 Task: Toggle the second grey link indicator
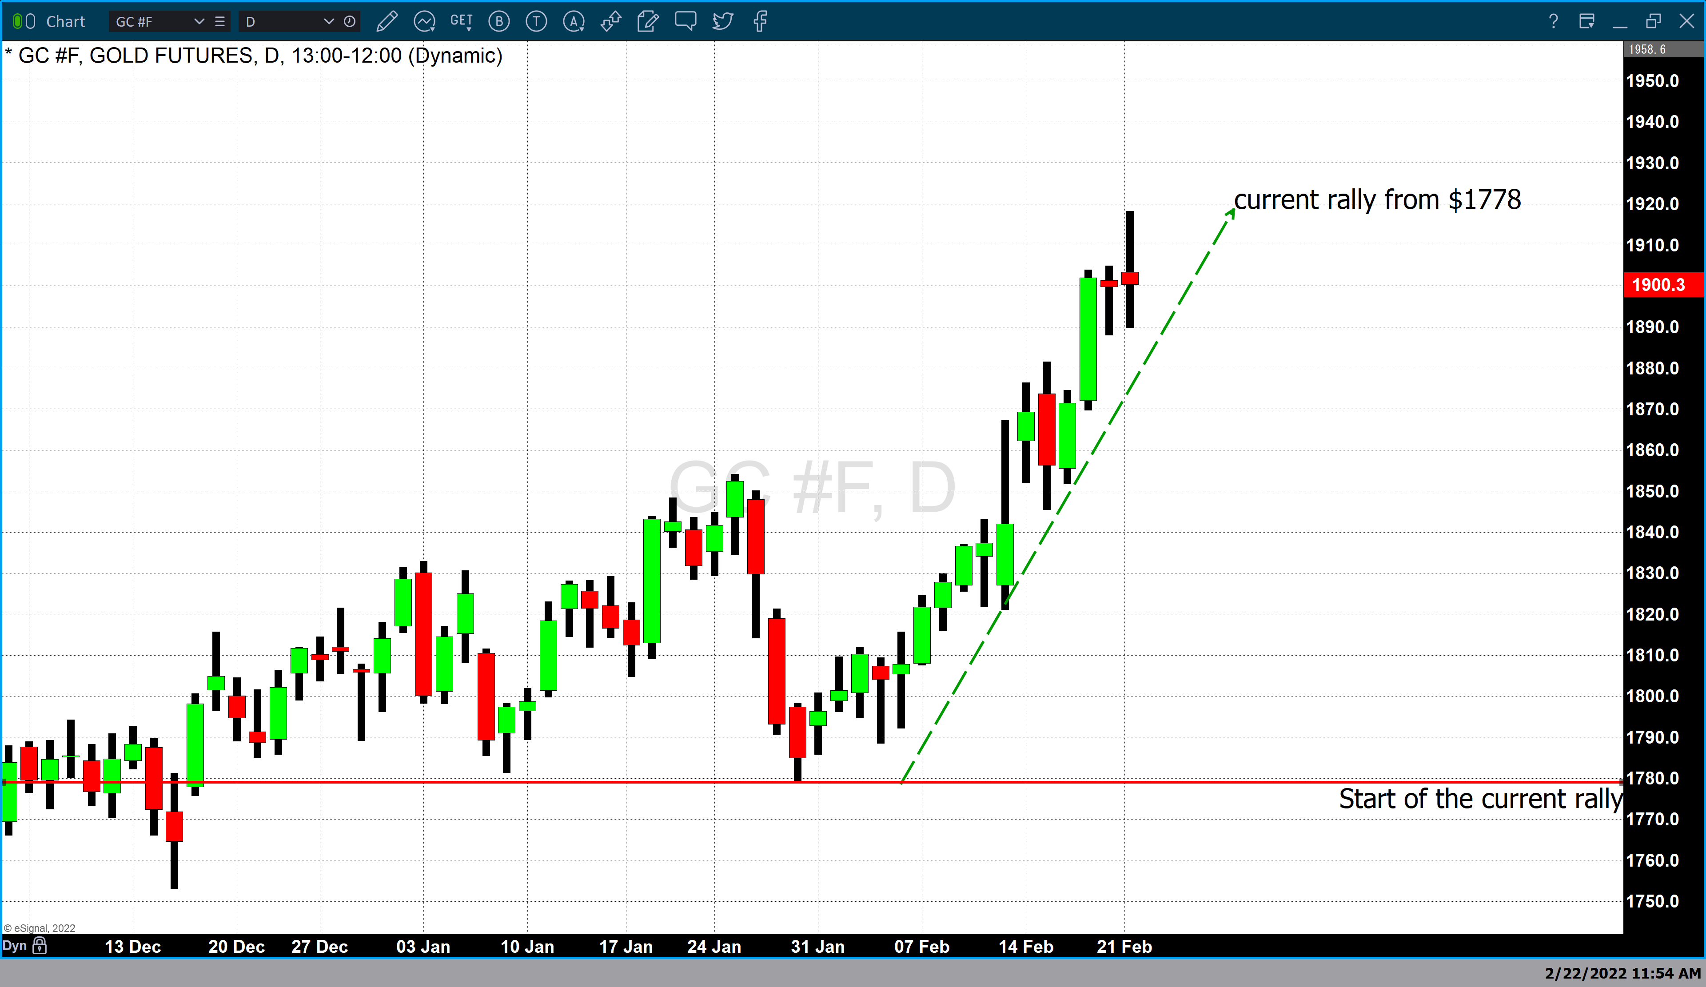tap(31, 22)
